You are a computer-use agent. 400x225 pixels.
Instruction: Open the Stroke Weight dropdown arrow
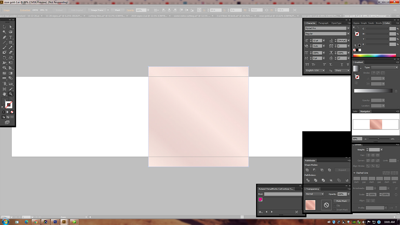tap(381, 150)
